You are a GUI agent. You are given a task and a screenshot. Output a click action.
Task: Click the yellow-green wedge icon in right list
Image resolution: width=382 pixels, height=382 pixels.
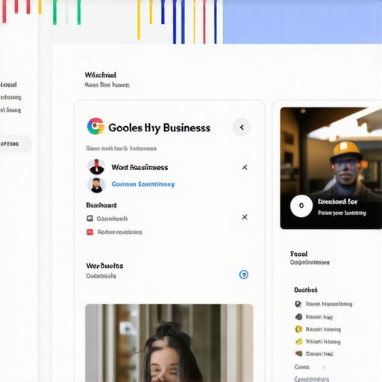click(x=298, y=341)
